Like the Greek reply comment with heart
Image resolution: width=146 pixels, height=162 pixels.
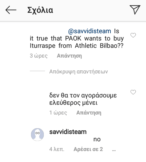click(x=133, y=92)
